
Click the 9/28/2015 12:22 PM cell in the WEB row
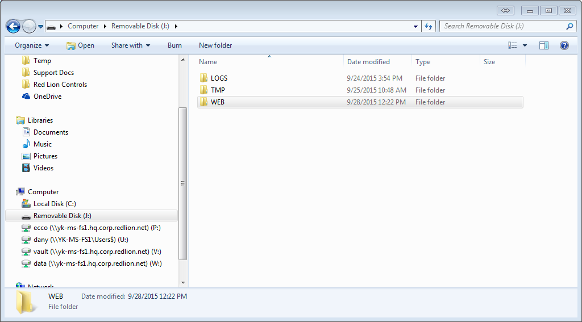[376, 102]
